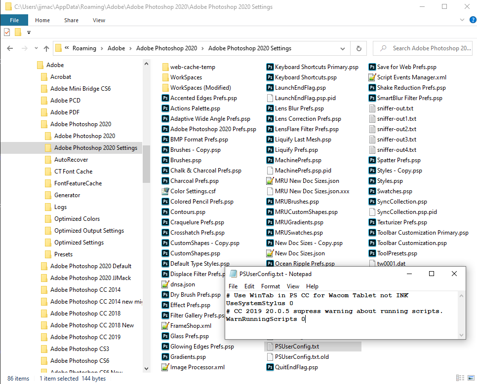
Task: Select the FrameShop.xml file icon
Action: [165, 326]
